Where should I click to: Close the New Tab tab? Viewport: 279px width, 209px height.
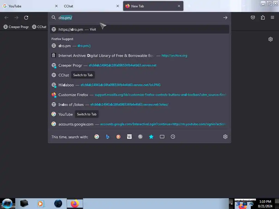pyautogui.click(x=179, y=6)
